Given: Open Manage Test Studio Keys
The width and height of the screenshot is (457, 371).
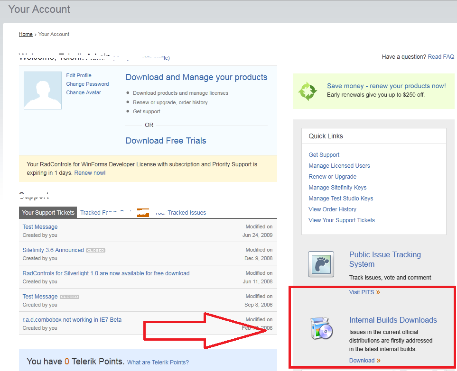Looking at the screenshot, I should [x=341, y=199].
